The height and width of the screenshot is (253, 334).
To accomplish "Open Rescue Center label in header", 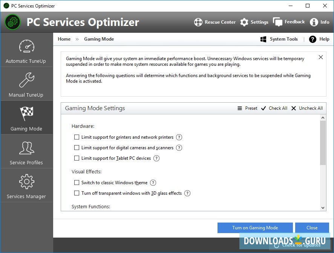I will (220, 22).
